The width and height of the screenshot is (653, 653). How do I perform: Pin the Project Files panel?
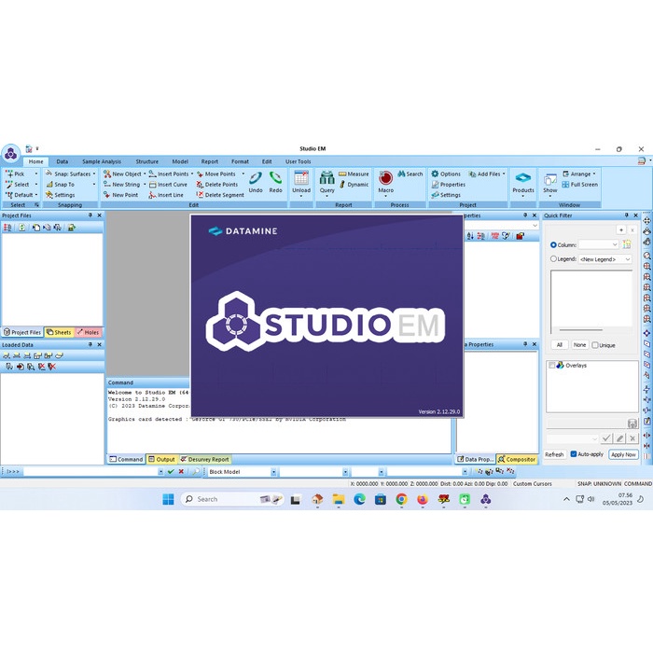click(x=90, y=215)
